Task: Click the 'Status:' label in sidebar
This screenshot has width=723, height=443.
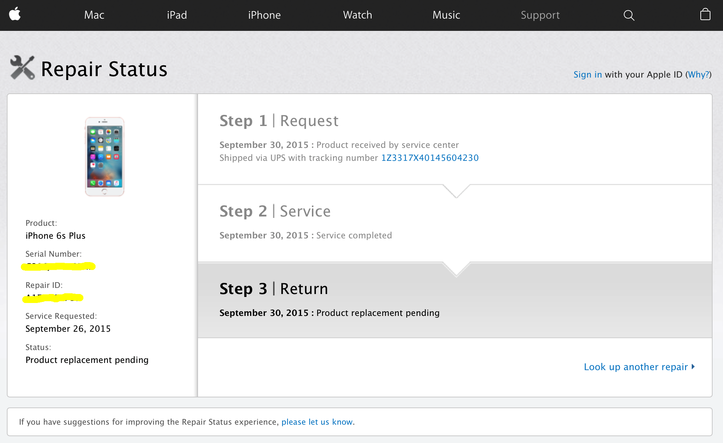Action: pos(38,348)
